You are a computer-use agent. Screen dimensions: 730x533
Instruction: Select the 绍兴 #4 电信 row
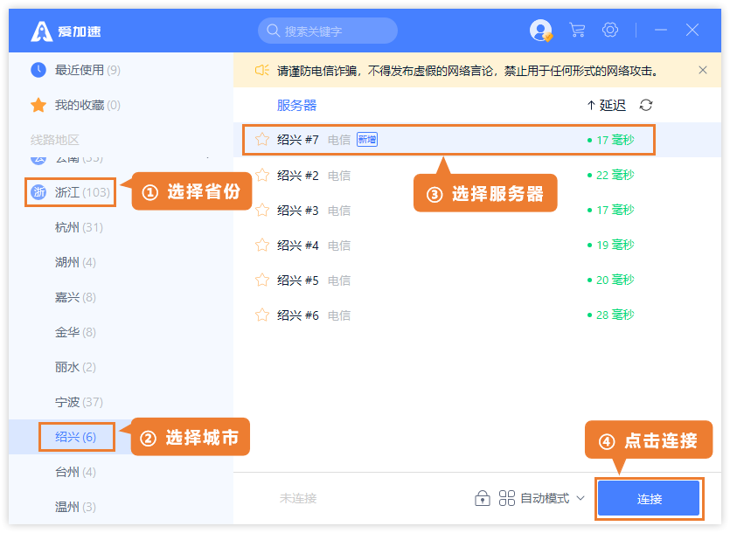[477, 245]
